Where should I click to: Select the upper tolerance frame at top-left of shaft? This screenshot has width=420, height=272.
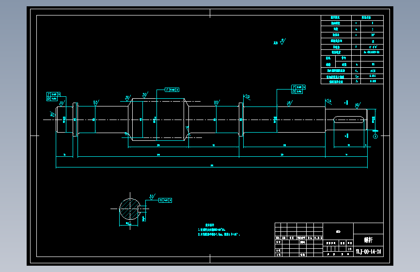pos(53,94)
